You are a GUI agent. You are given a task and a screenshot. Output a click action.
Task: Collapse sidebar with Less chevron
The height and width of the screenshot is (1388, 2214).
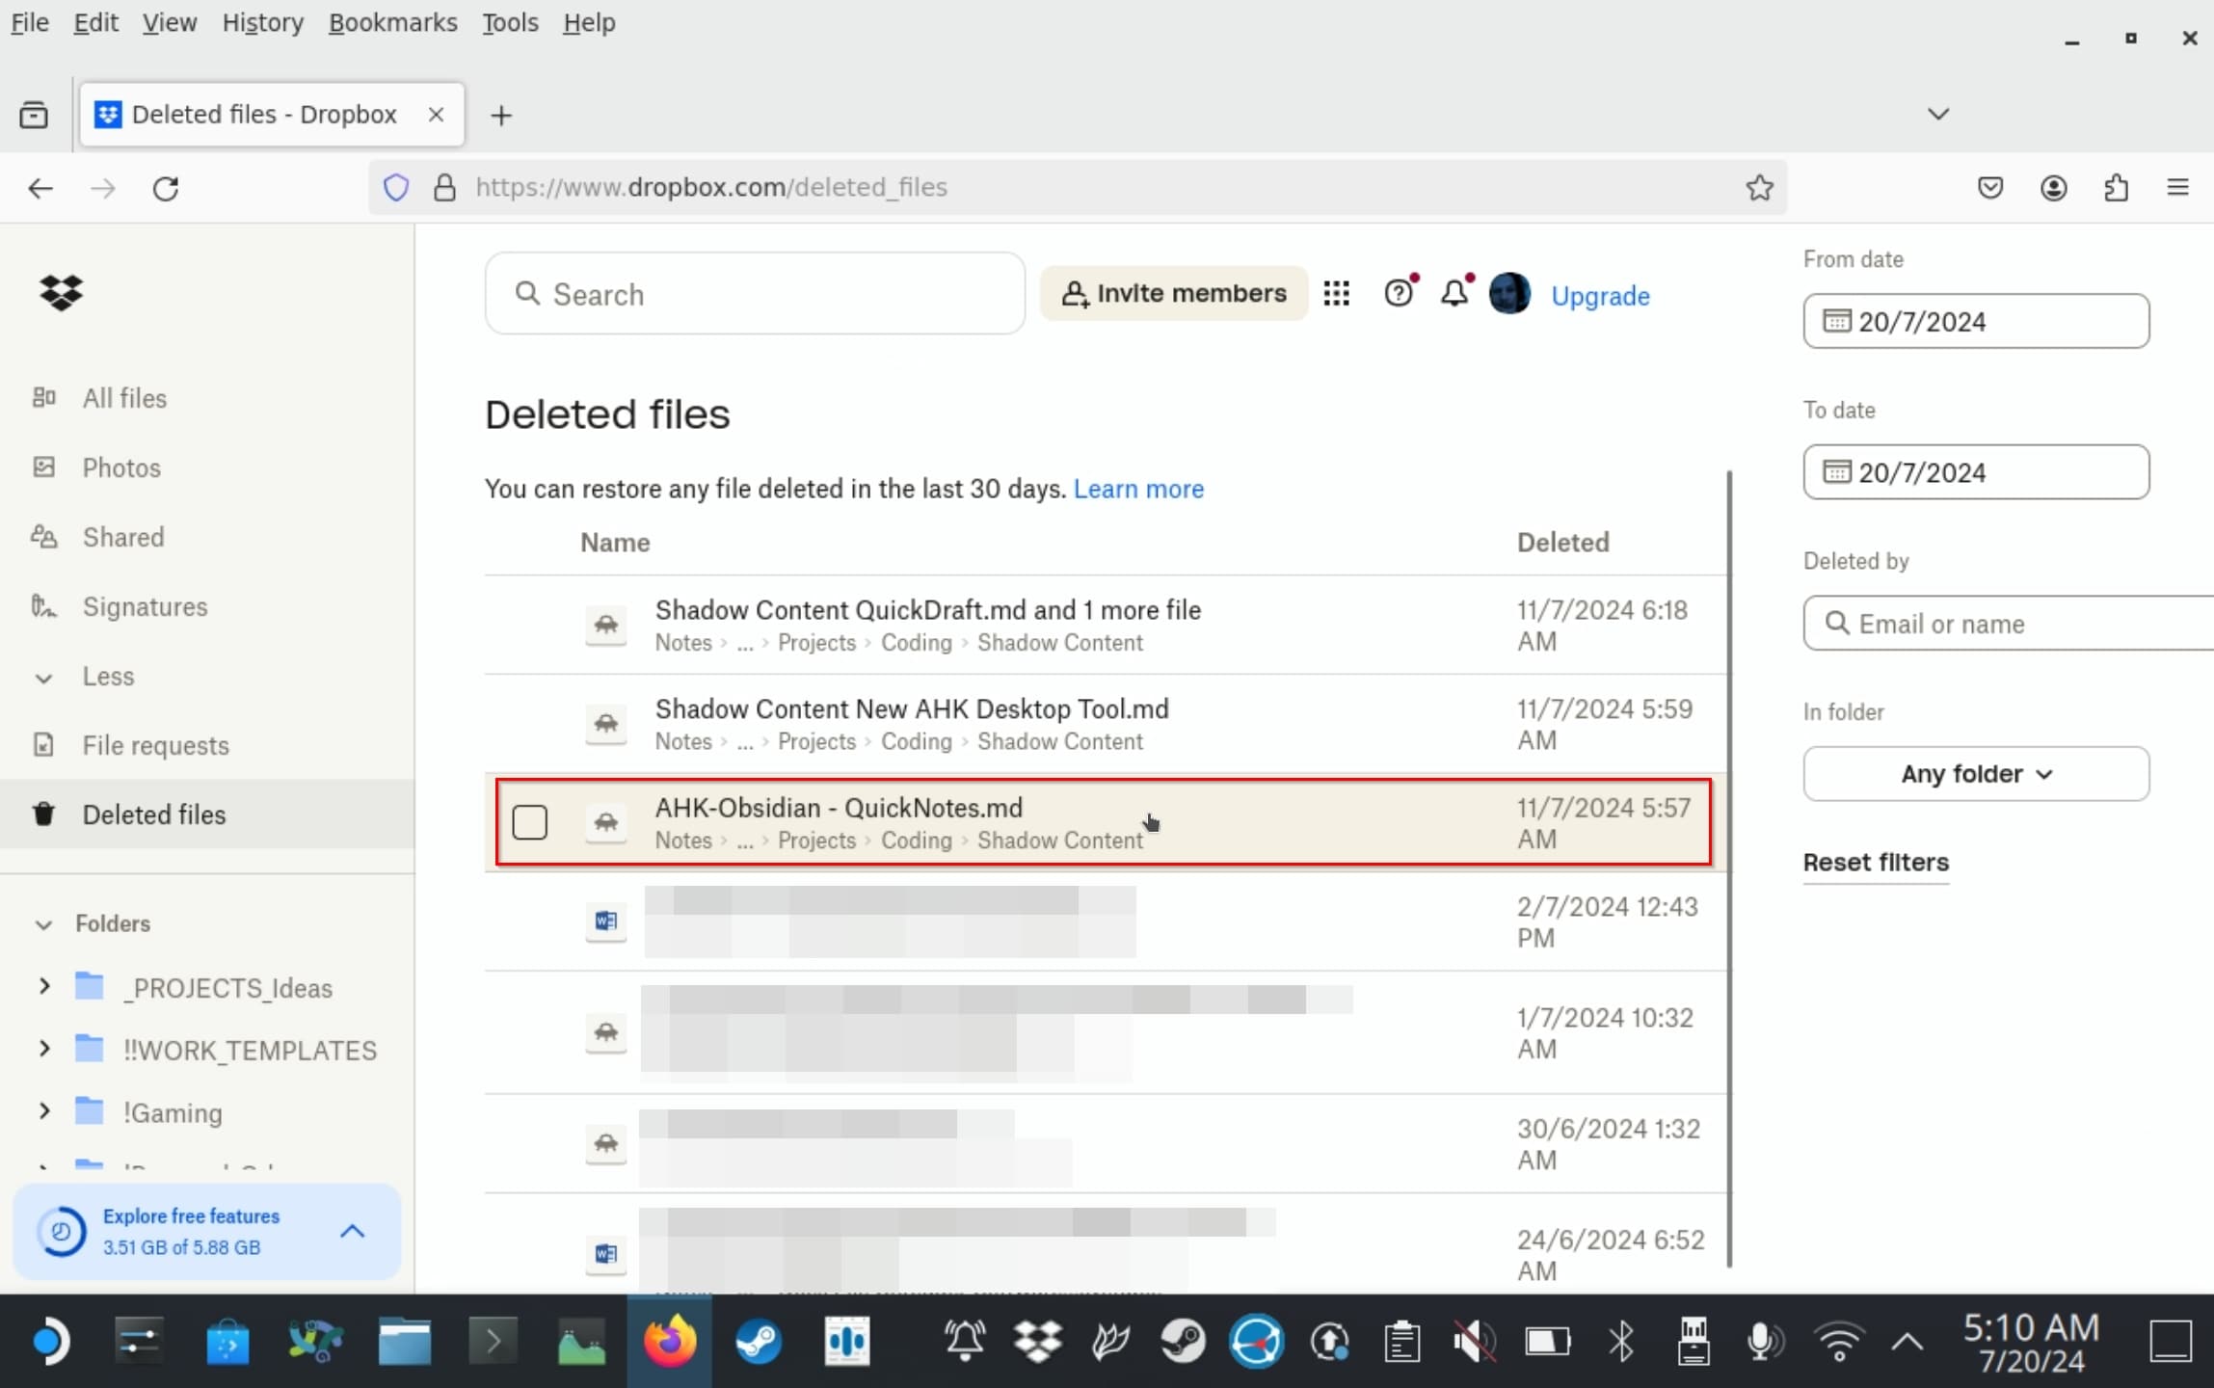[44, 678]
